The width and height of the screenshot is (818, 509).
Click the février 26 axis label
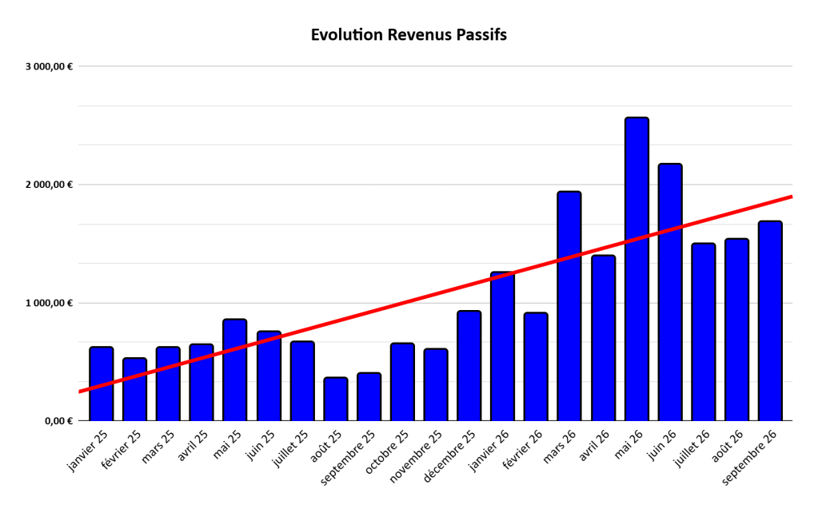[x=523, y=451]
